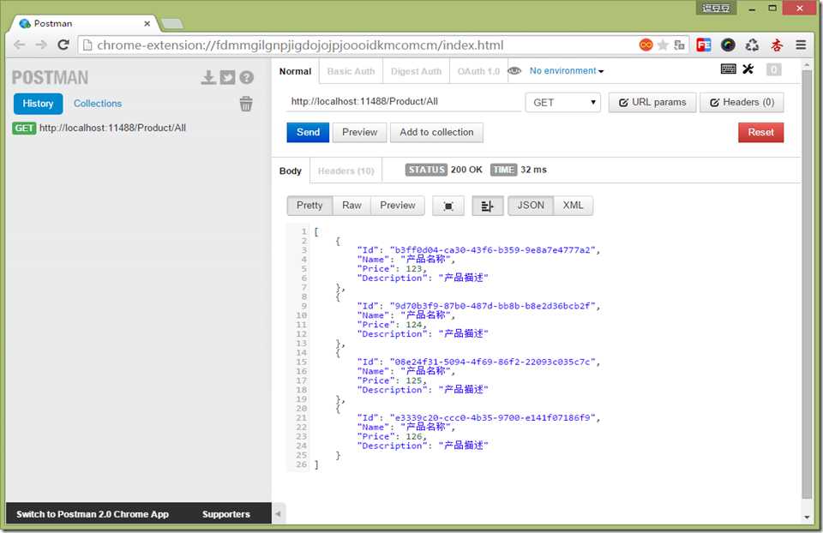Click the Preview request button

coord(359,132)
